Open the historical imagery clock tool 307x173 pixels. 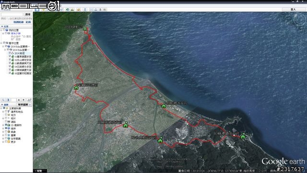[x=68, y=10]
